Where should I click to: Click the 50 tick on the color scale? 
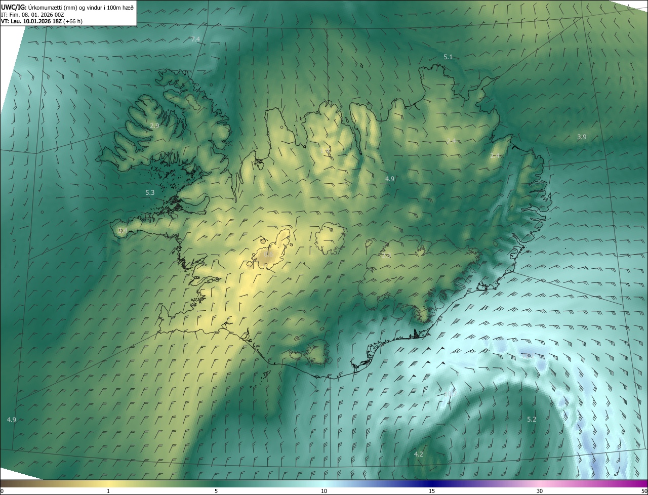pos(644,491)
